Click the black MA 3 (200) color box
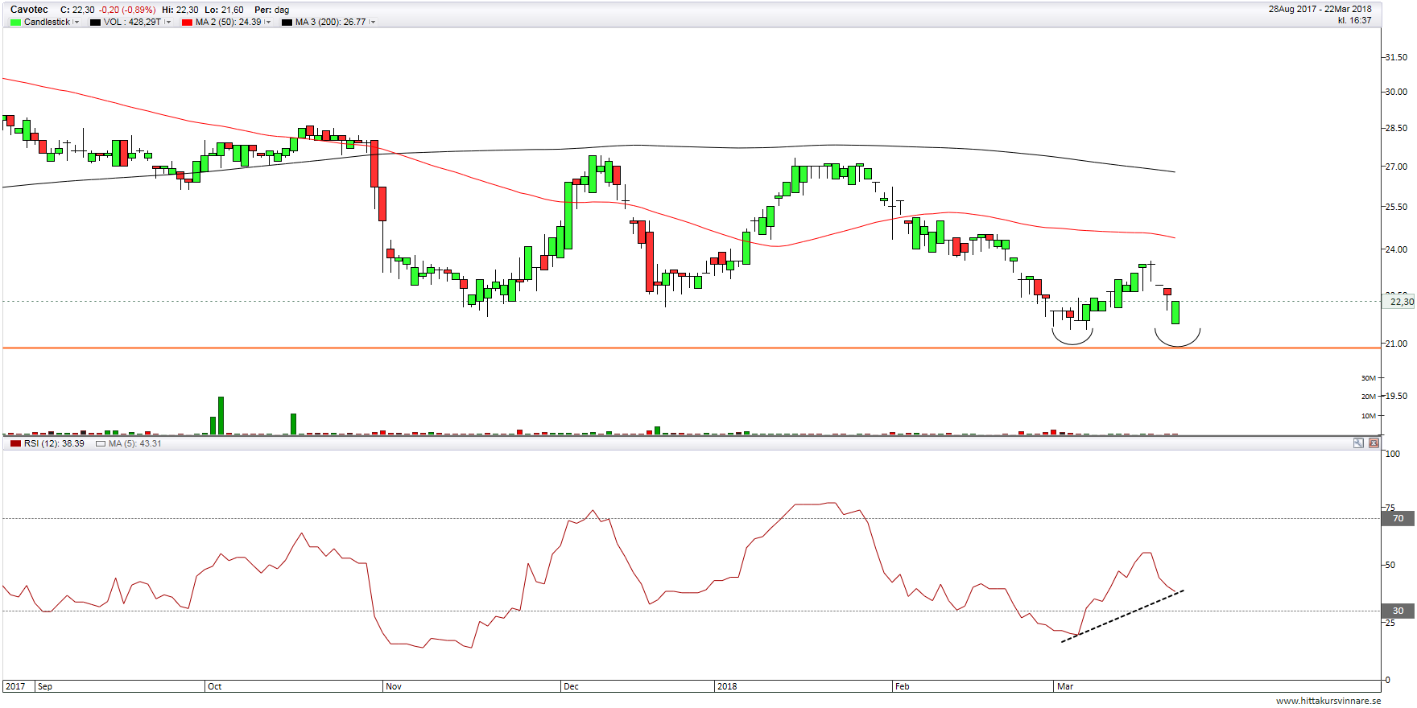 pyautogui.click(x=287, y=23)
